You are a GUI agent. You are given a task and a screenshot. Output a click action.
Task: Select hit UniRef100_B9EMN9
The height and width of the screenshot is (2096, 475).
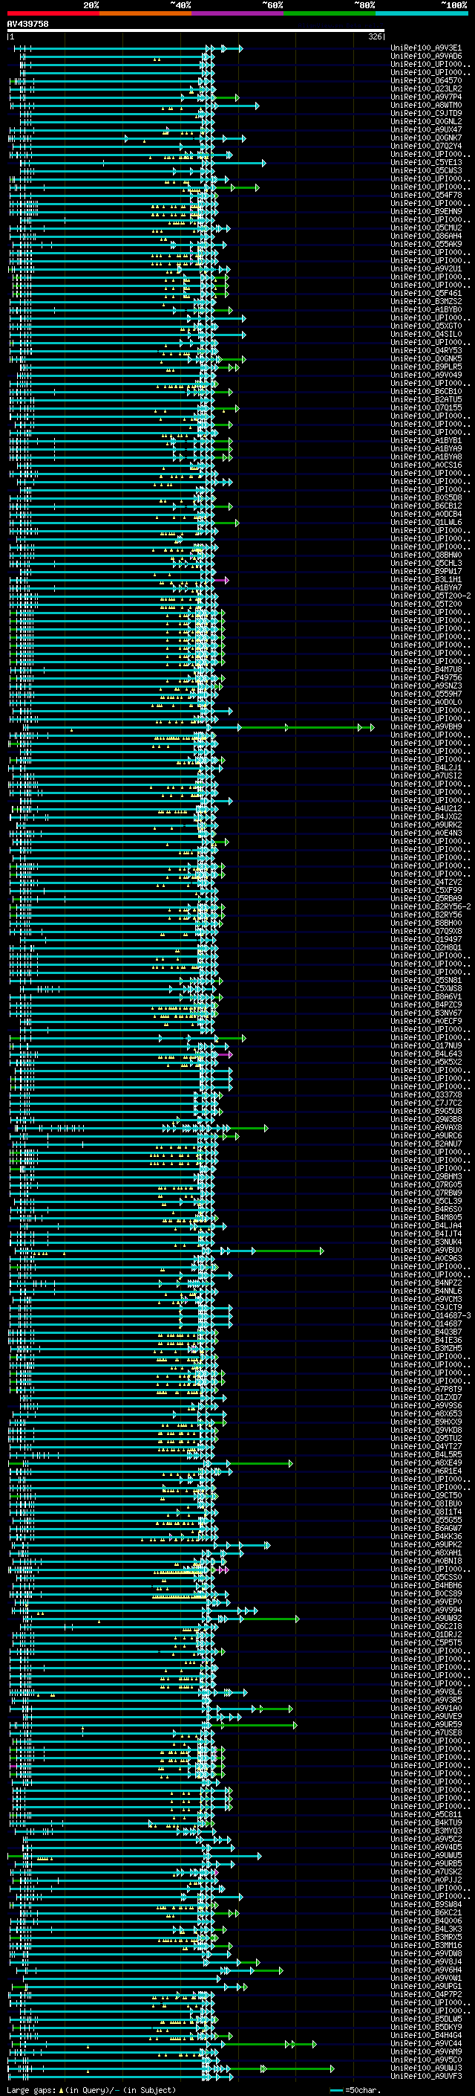425,212
